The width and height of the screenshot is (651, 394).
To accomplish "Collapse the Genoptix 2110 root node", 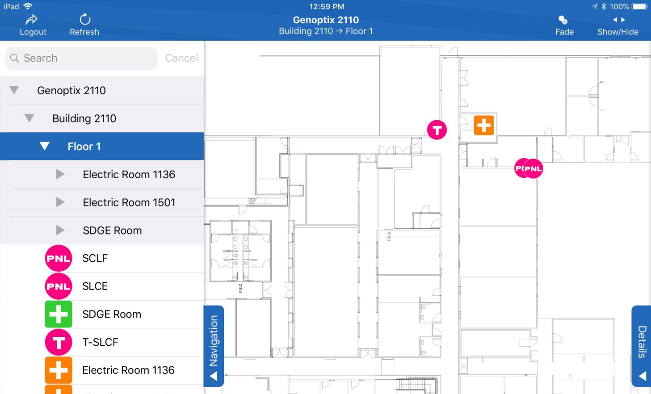I will 14,90.
